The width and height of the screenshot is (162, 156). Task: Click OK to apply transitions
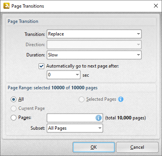pyautogui.click(x=94, y=147)
